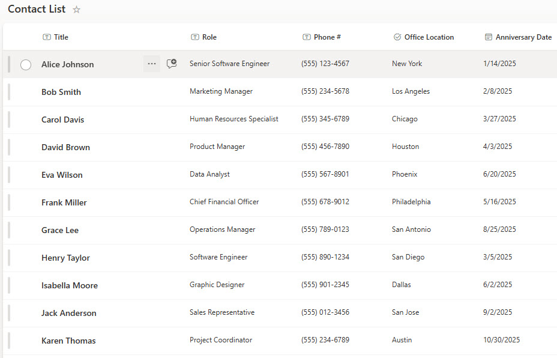Click the calendar icon beside Anniversary Date
The image size is (557, 358).
[488, 37]
